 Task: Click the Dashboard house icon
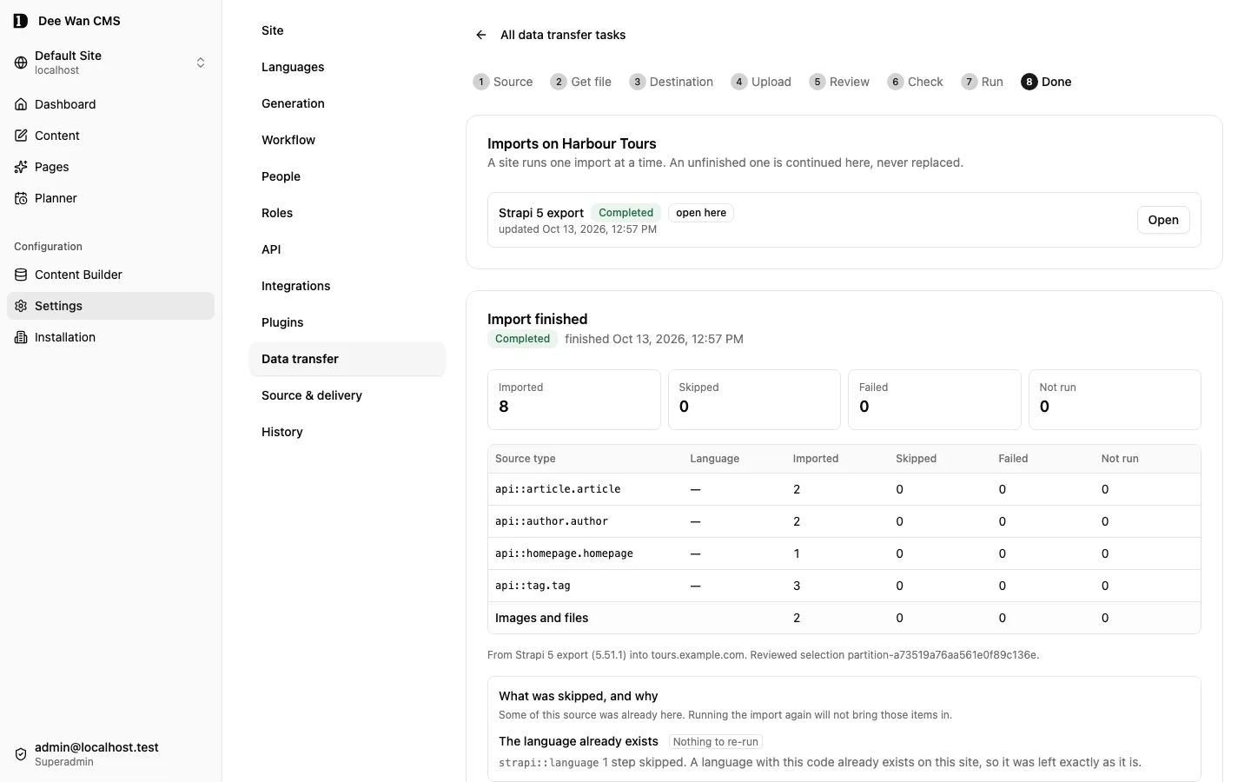tap(21, 104)
